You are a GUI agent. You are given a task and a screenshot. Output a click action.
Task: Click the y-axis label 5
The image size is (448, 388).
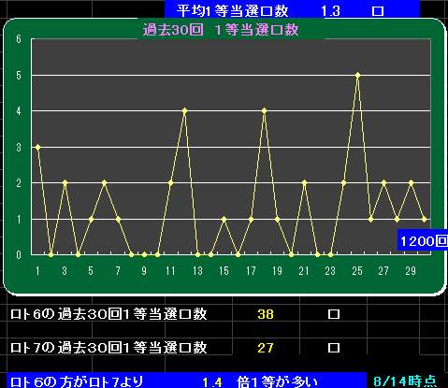coord(19,76)
